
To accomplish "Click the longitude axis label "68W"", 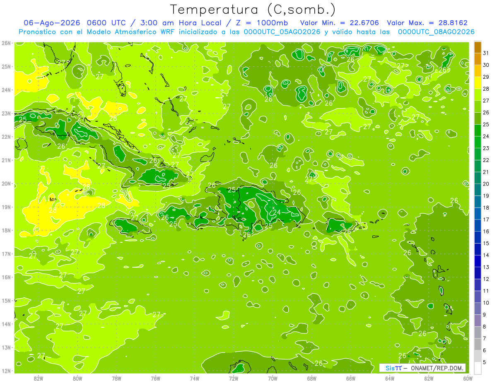I will (311, 378).
